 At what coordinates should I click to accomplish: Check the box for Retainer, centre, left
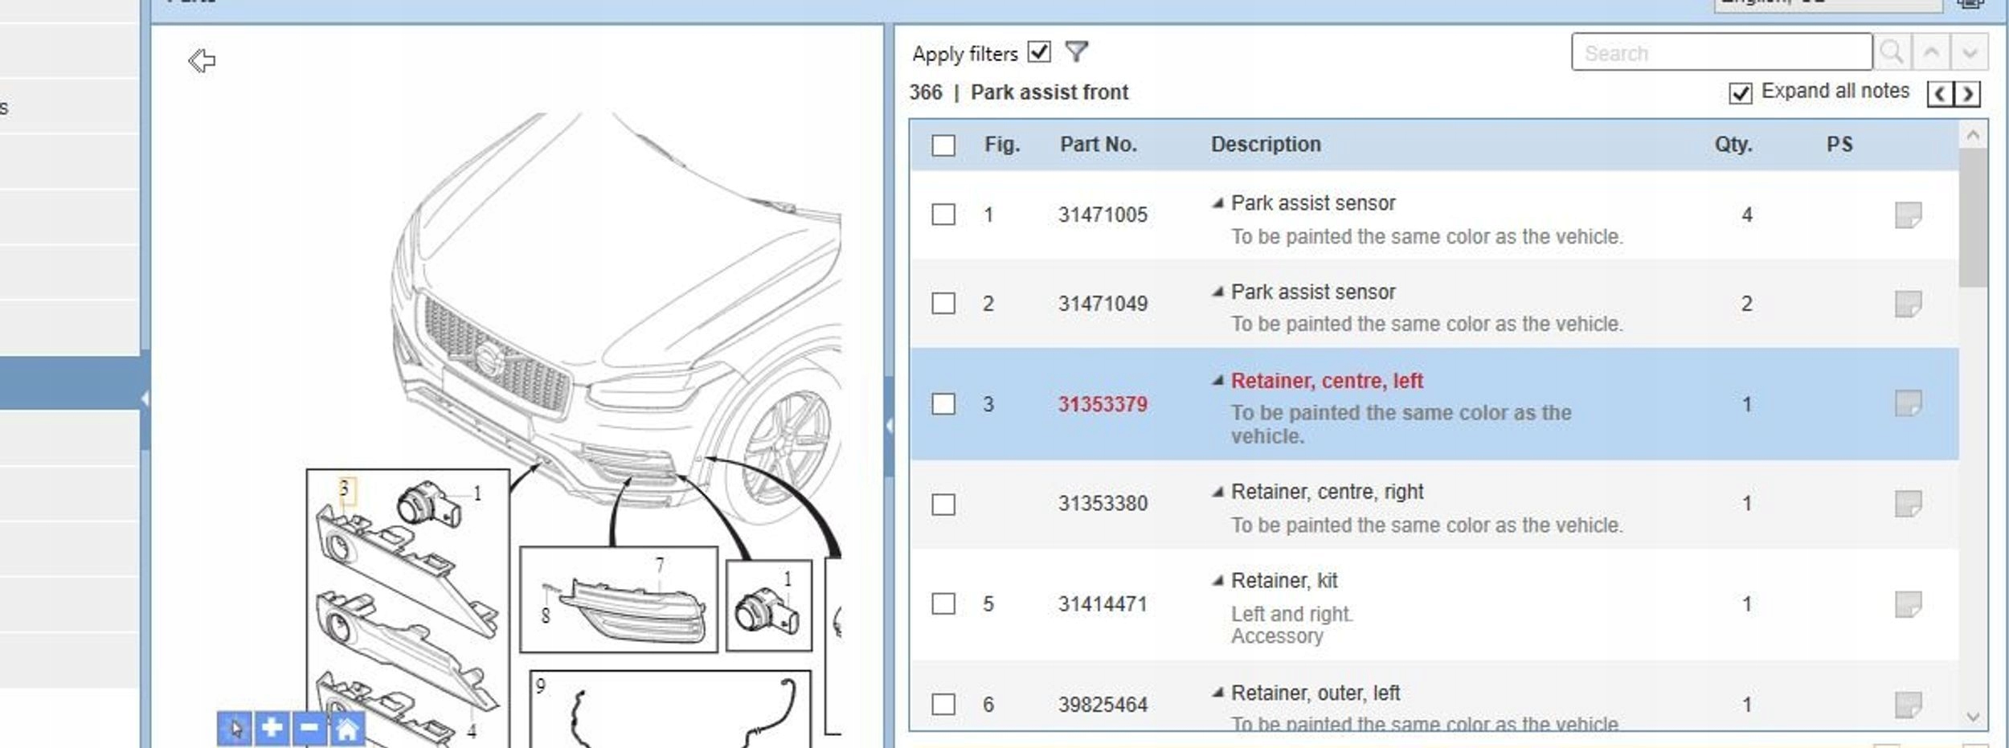click(943, 403)
